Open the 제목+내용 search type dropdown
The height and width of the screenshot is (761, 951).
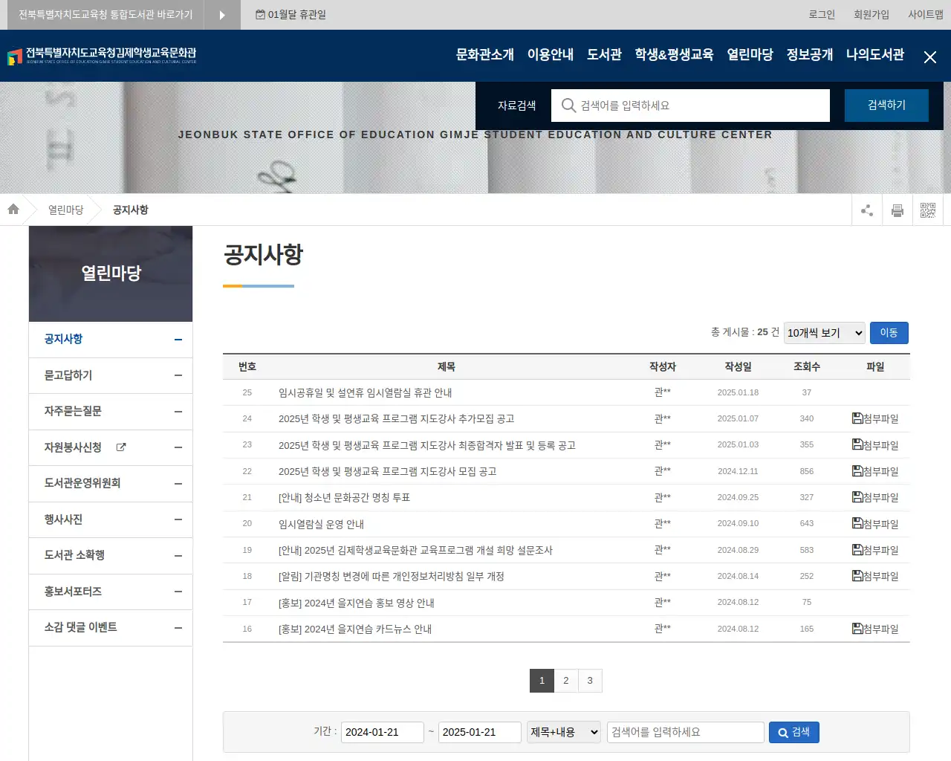click(564, 732)
